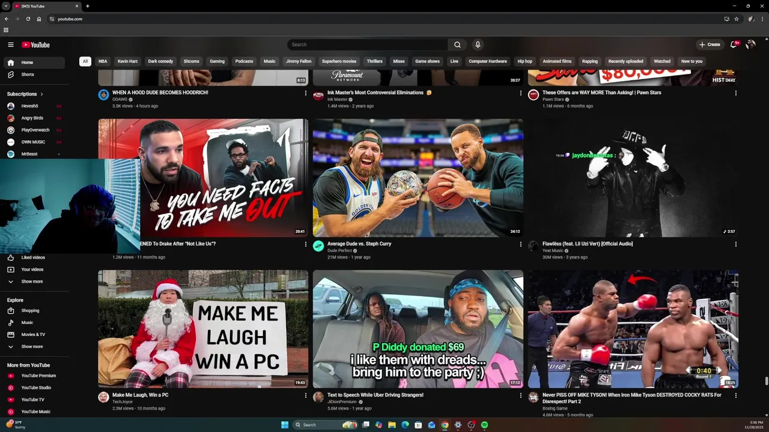Bookmark this page with the star icon
769x432 pixels.
737,19
